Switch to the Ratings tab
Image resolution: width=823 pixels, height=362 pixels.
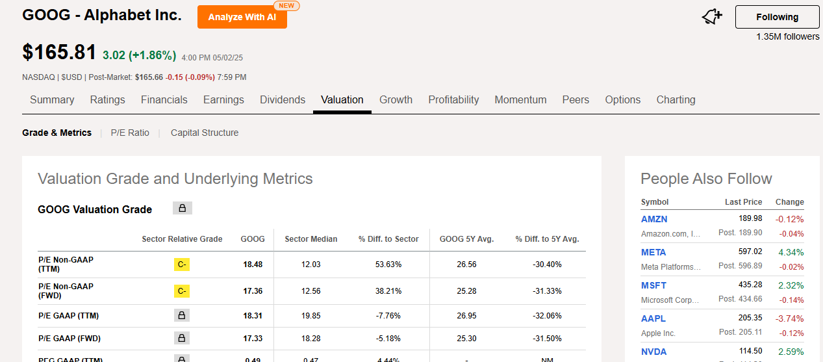click(107, 99)
